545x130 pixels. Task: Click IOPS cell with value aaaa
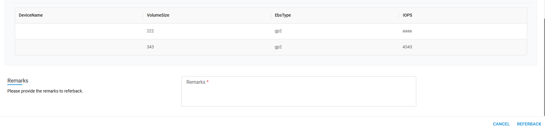point(407,31)
